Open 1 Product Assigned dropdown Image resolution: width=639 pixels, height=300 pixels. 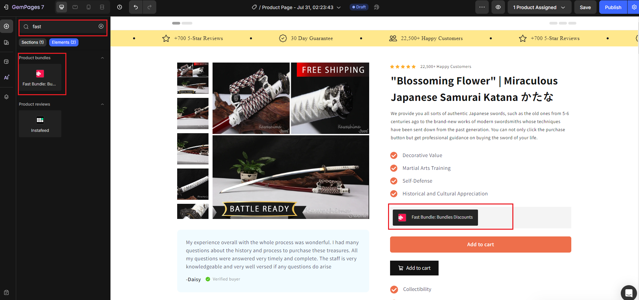539,7
